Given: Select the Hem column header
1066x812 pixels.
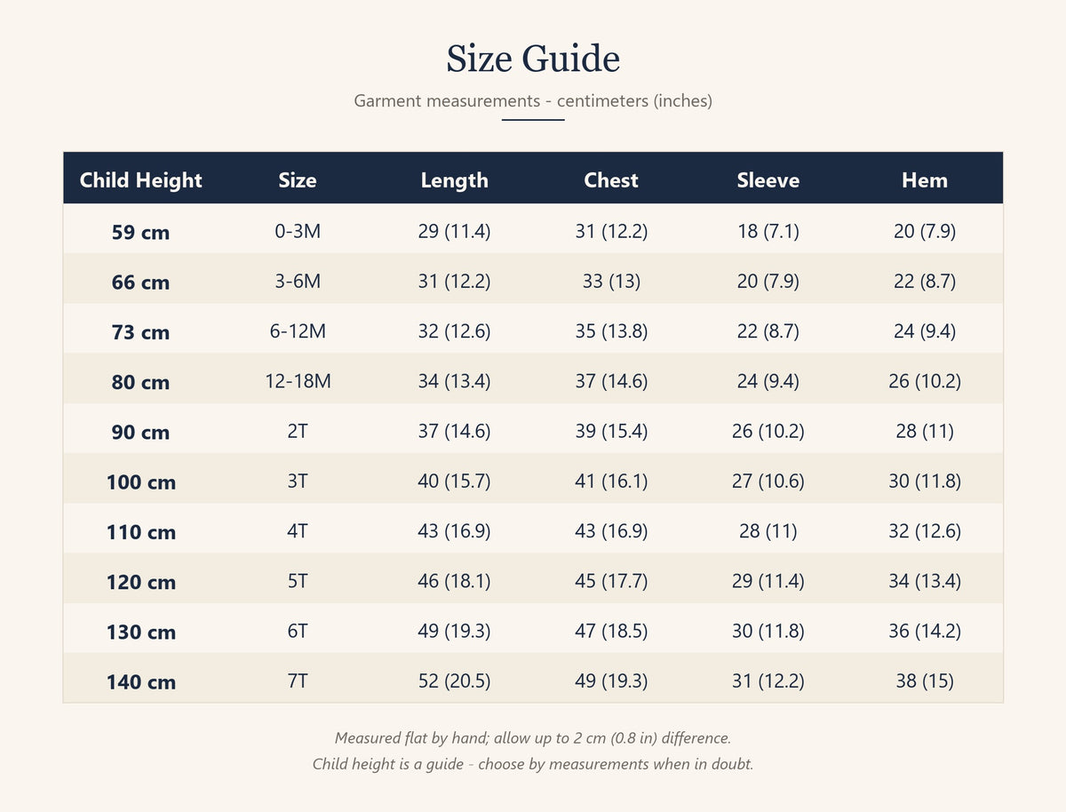Looking at the screenshot, I should [925, 179].
